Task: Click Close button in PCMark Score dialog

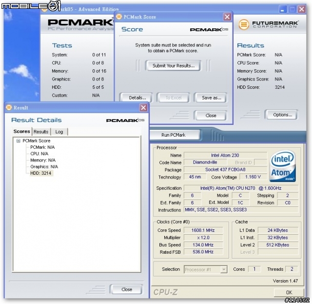Action: point(211,115)
